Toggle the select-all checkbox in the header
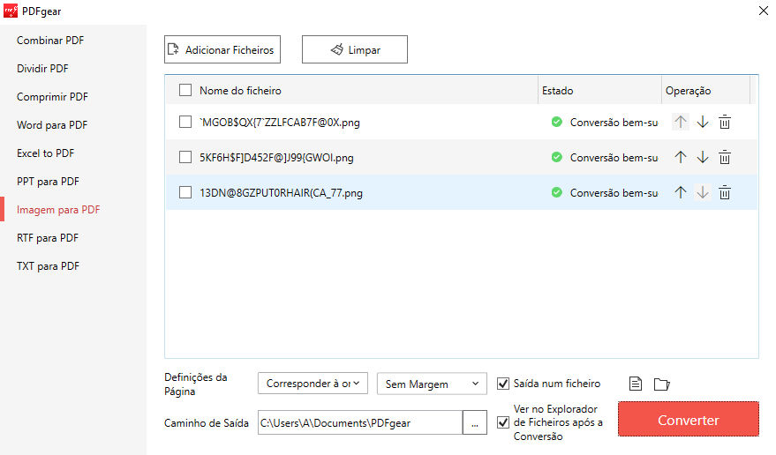This screenshot has width=776, height=455. [185, 90]
